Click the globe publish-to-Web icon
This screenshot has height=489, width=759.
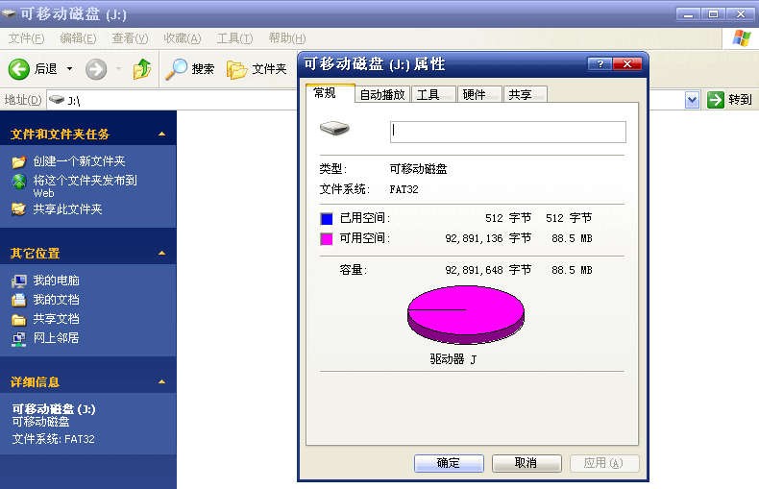[19, 182]
